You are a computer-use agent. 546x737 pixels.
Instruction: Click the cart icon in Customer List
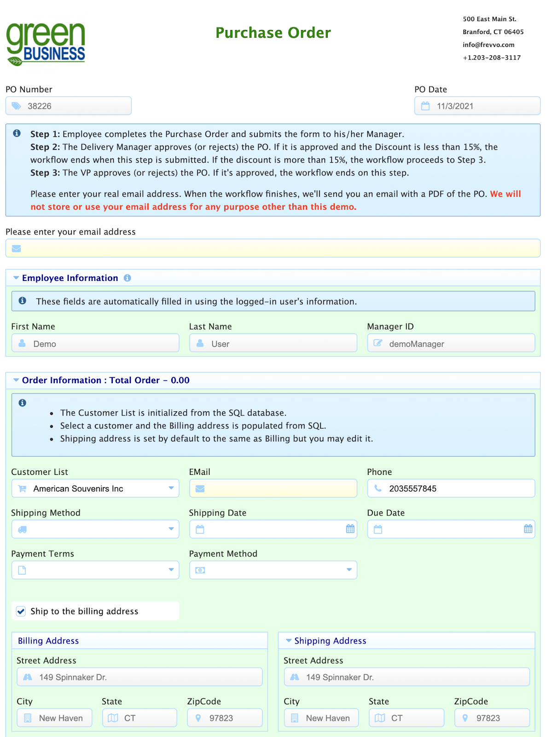(22, 489)
